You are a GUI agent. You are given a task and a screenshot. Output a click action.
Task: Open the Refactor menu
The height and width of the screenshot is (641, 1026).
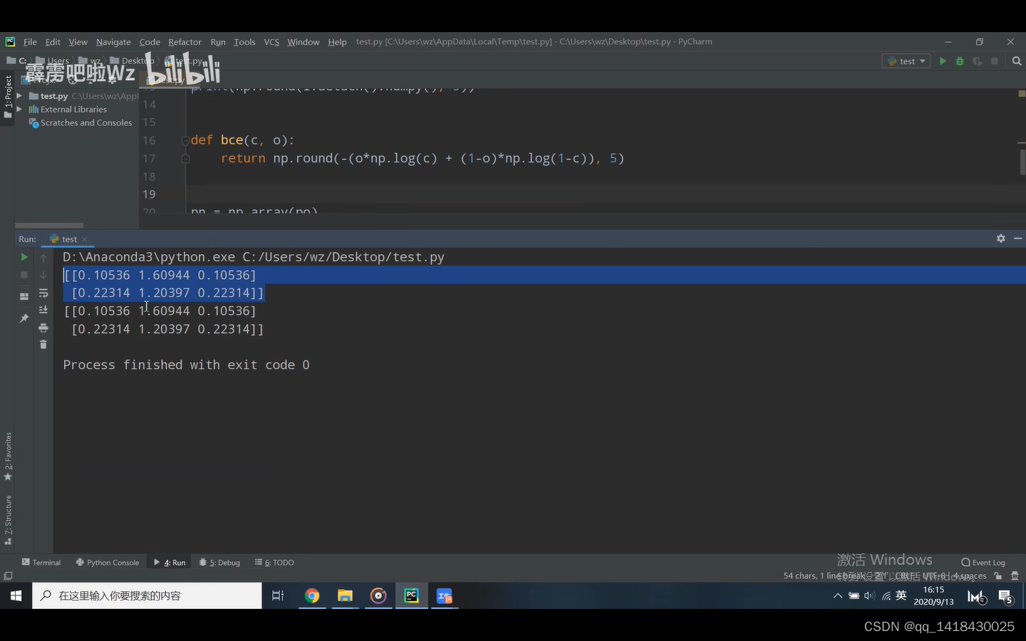point(185,42)
